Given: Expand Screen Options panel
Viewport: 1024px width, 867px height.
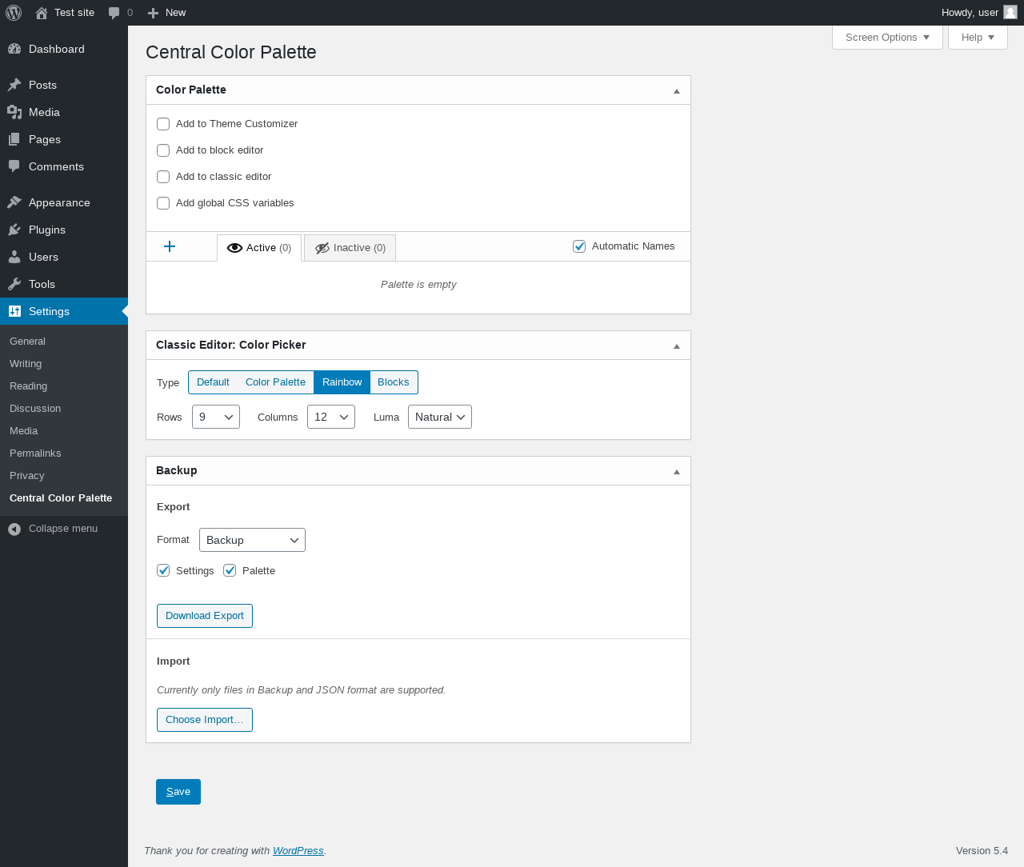Looking at the screenshot, I should (888, 38).
